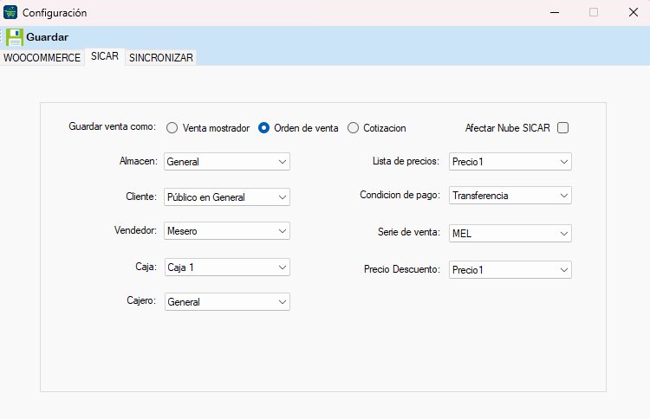Expand the Precio Descuento dropdown
This screenshot has width=650, height=419.
[x=510, y=270]
